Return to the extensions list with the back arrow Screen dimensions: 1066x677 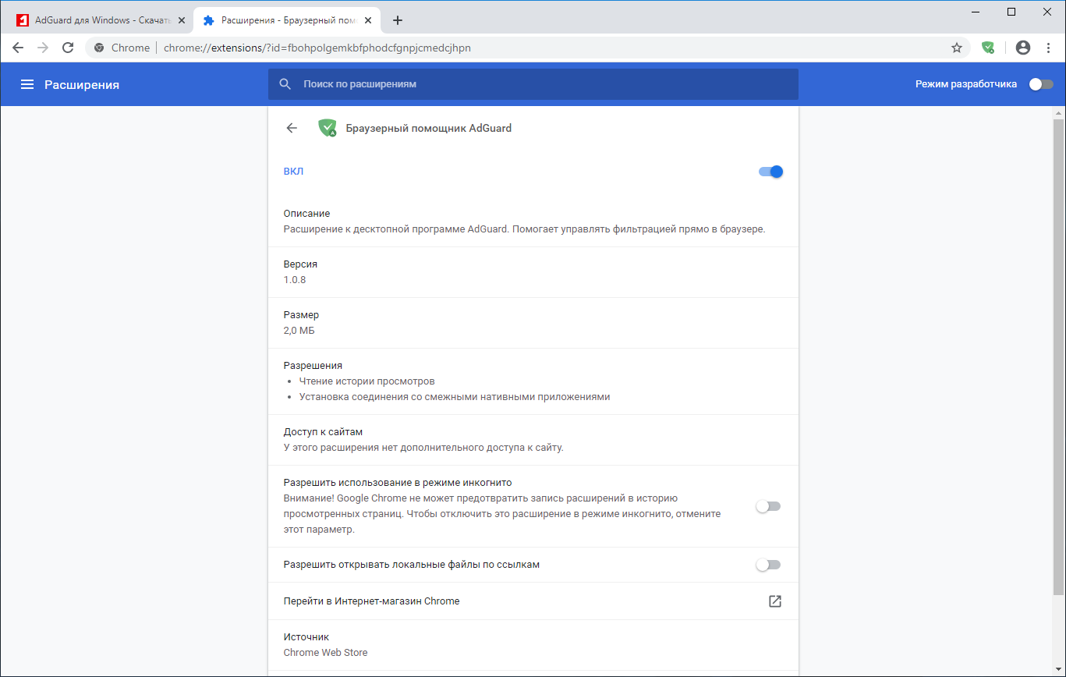click(x=292, y=128)
